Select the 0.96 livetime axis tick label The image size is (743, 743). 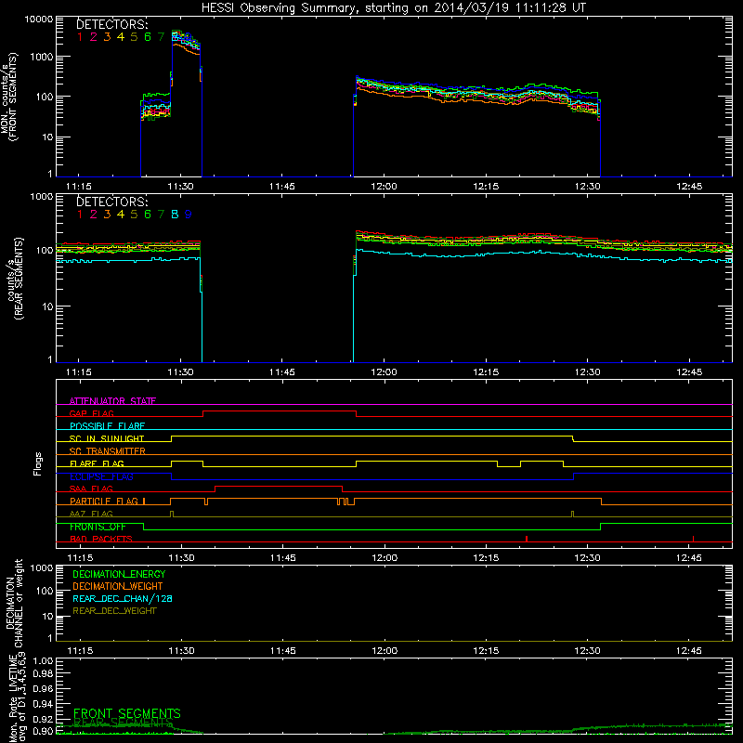click(43, 688)
